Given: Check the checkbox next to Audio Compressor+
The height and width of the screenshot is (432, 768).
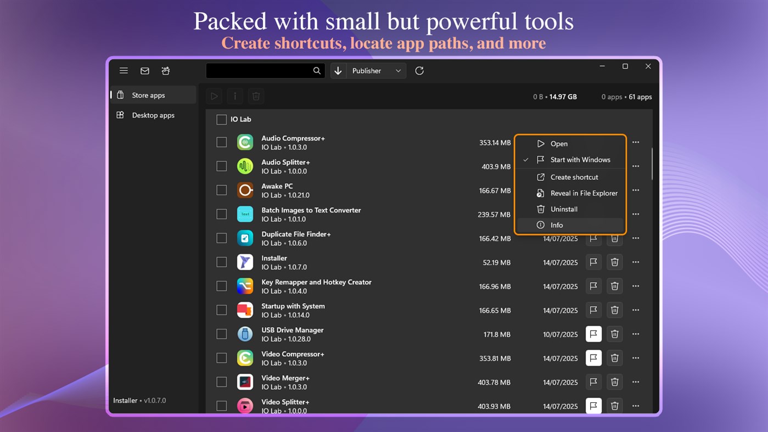Looking at the screenshot, I should [x=221, y=142].
